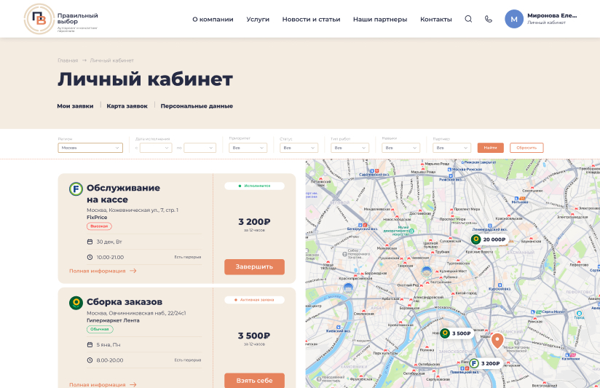Click the clock icon next to 8.00-20.00

pos(90,360)
